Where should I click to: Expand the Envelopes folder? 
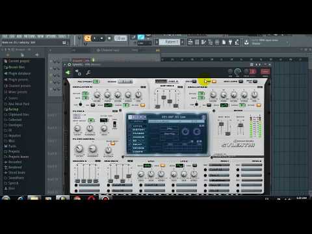click(x=14, y=125)
